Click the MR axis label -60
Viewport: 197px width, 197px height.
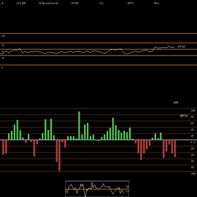tap(192, 161)
